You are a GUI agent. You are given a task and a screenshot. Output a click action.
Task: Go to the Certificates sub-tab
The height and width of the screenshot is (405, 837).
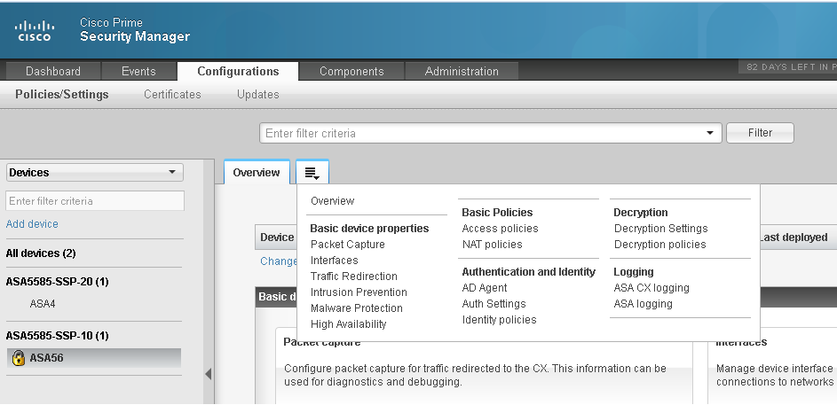[172, 94]
